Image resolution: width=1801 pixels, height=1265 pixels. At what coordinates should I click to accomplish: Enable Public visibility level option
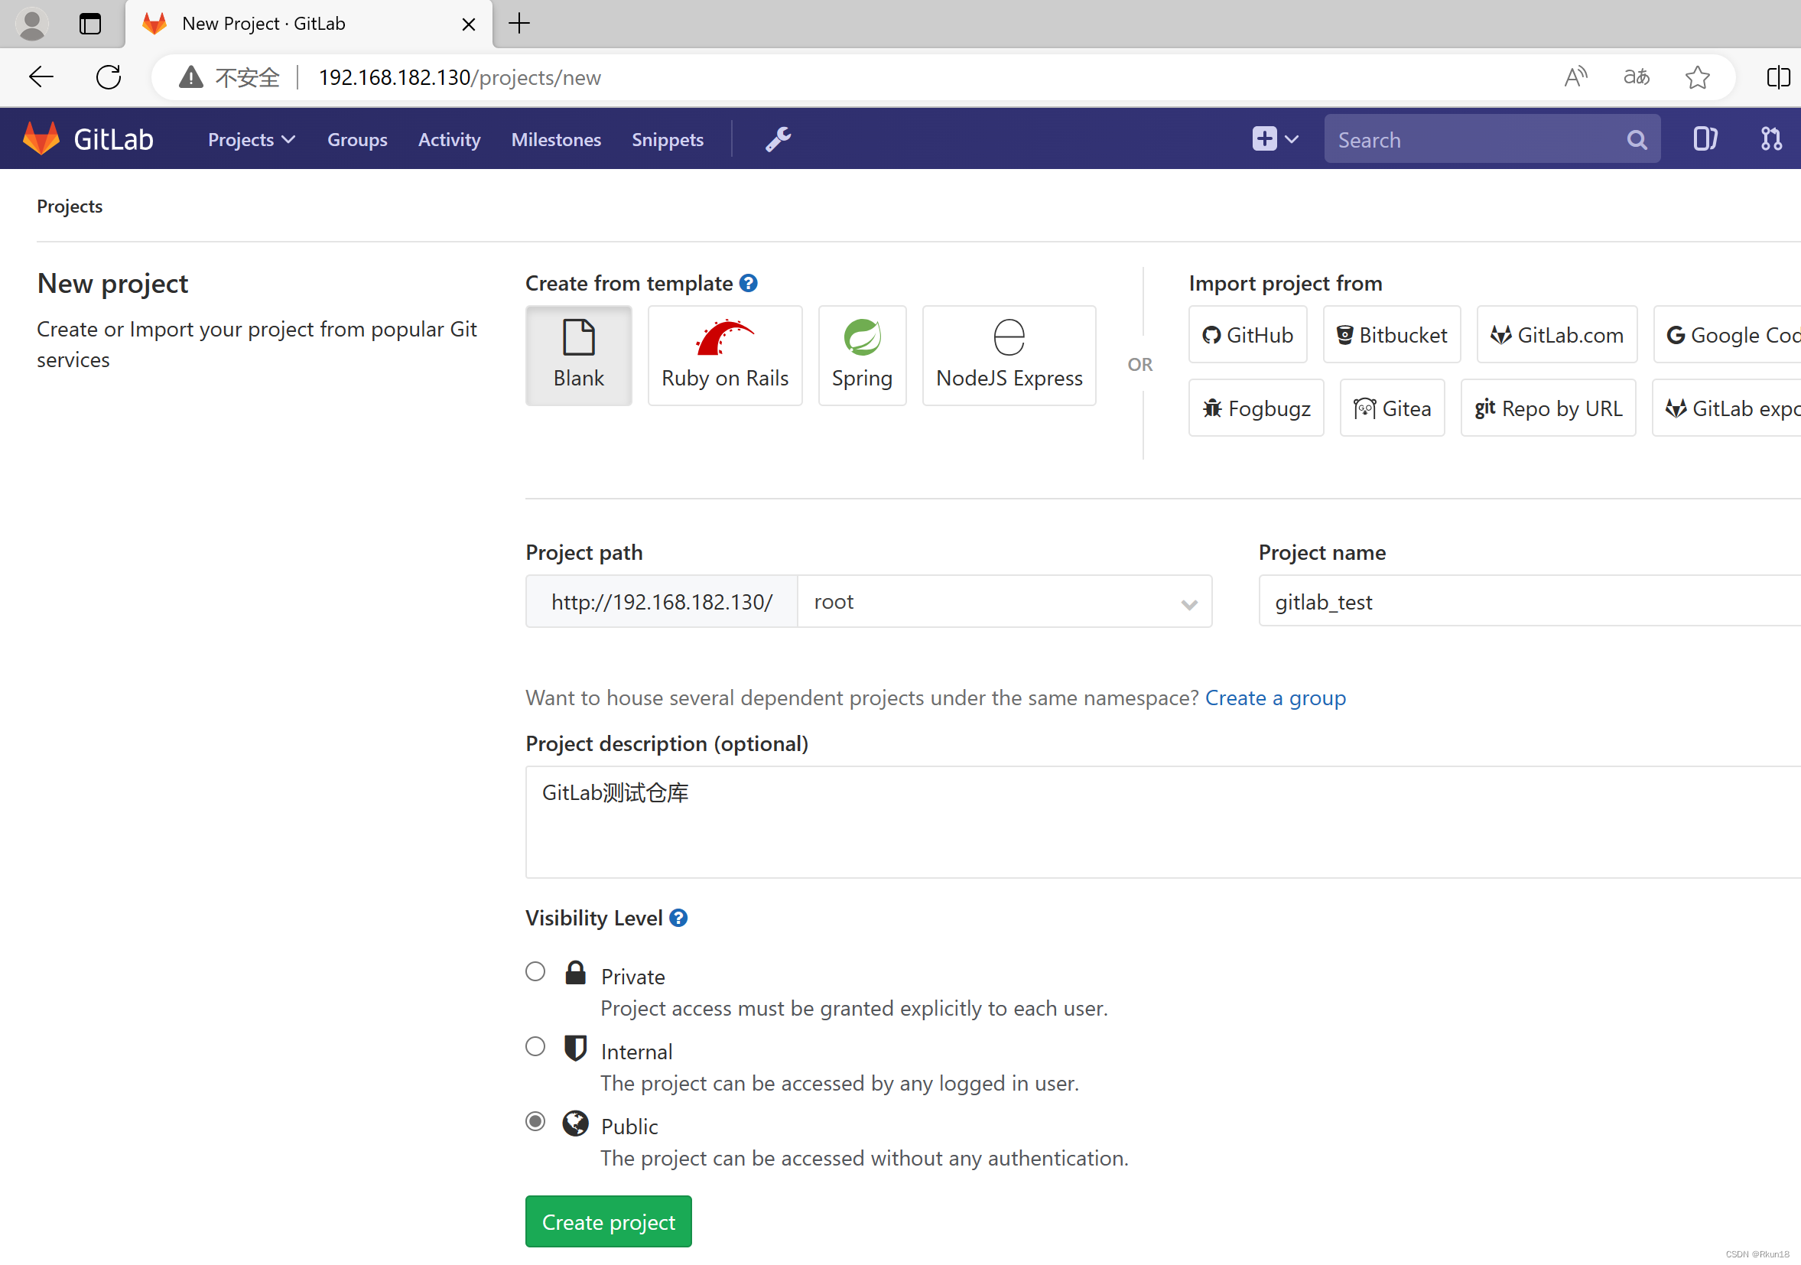(534, 1123)
